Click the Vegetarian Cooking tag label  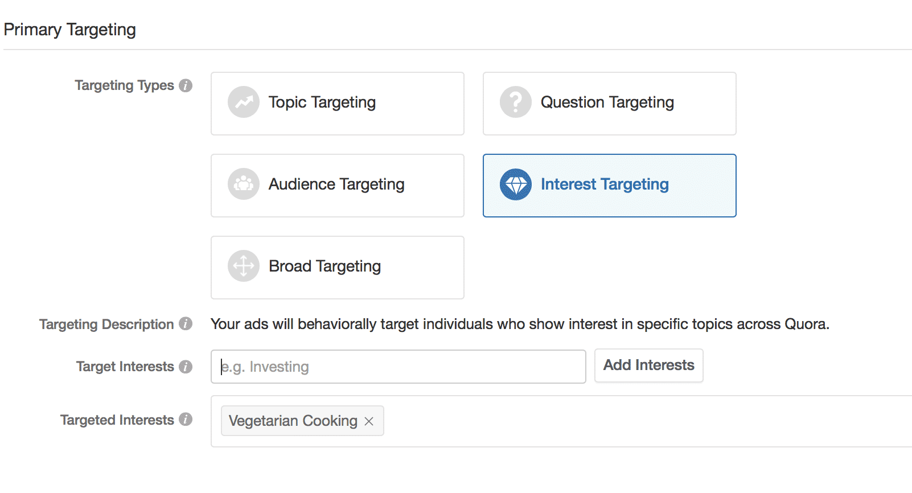click(x=293, y=421)
